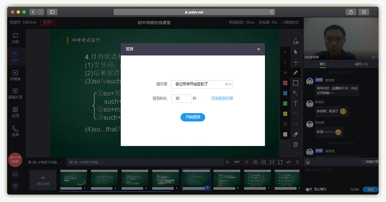The height and width of the screenshot is (202, 386).
Task: Close the 第1课 document tab
Action: point(61,162)
